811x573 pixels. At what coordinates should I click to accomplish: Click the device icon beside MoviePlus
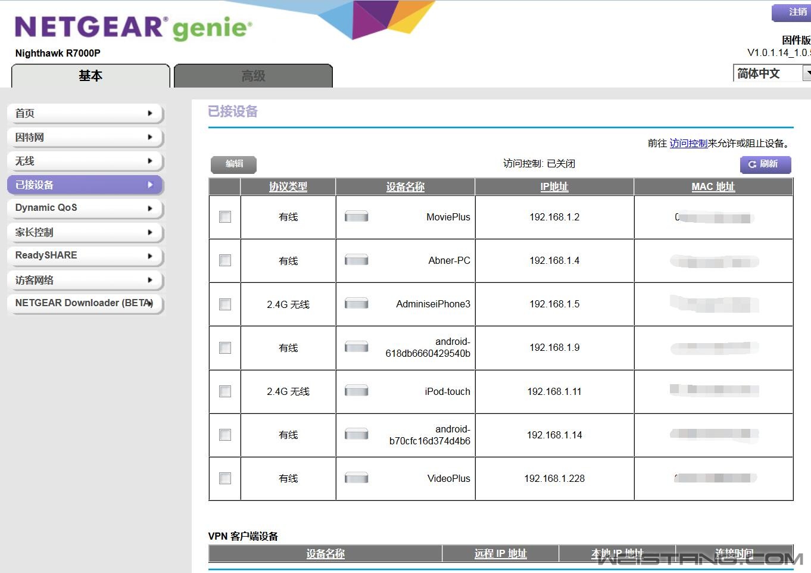pyautogui.click(x=356, y=216)
